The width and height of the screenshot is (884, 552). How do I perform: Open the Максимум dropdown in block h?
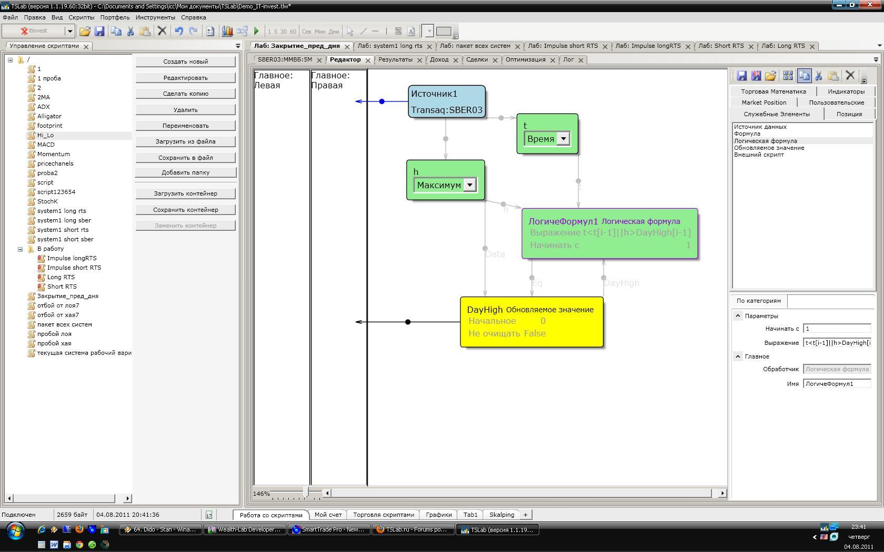tap(470, 185)
